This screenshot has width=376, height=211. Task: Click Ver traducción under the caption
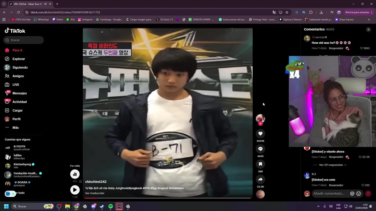[95, 193]
